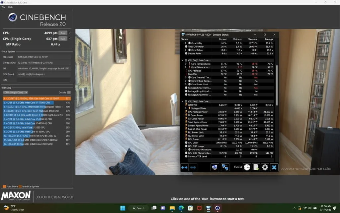Toggle checkbox next to CPU test

69,33
